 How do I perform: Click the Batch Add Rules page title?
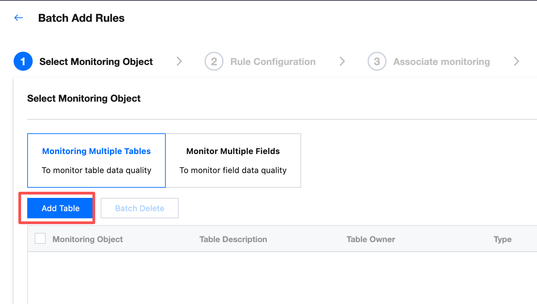[x=81, y=18]
